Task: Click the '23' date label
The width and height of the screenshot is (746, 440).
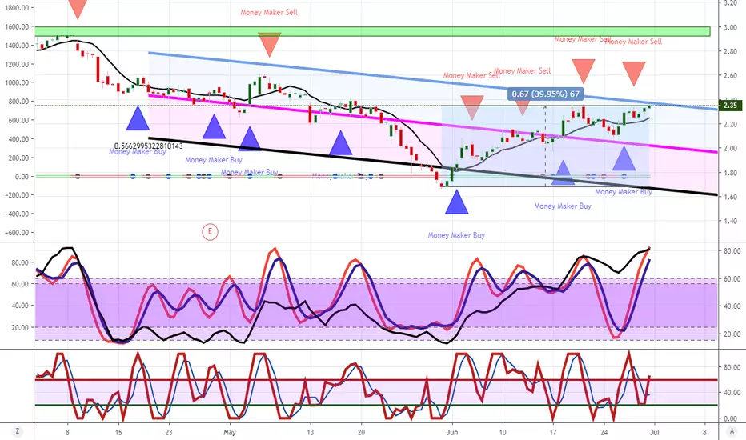Action: 169,432
